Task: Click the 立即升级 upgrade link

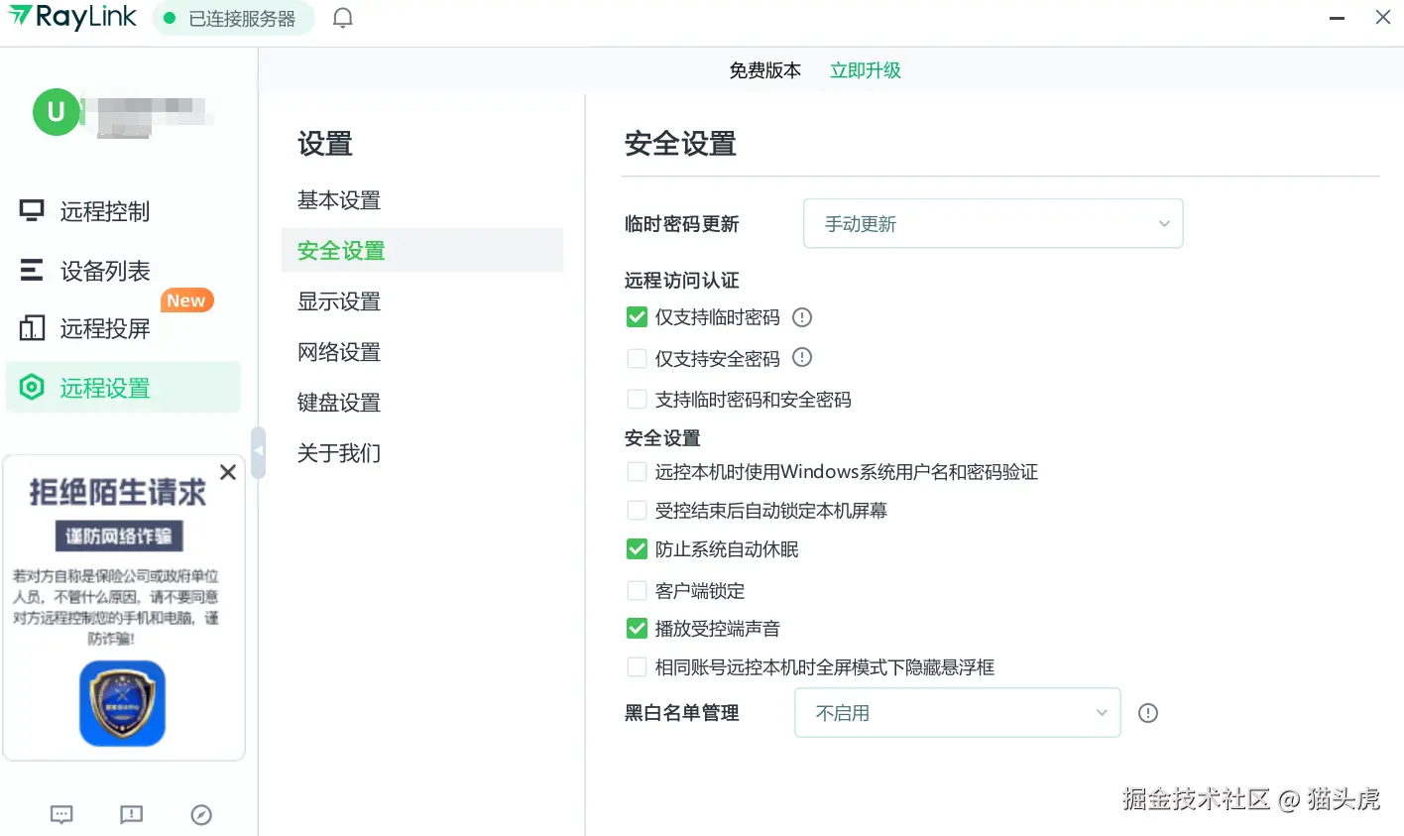Action: pos(866,70)
